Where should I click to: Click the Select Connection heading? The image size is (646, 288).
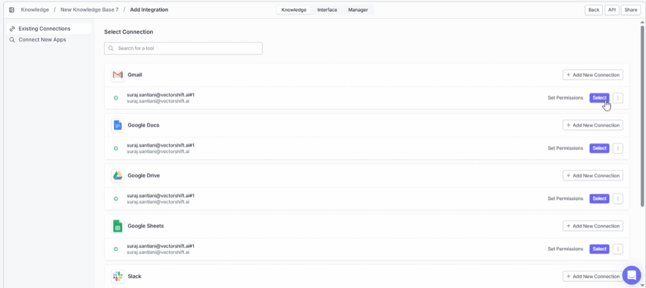[129, 32]
